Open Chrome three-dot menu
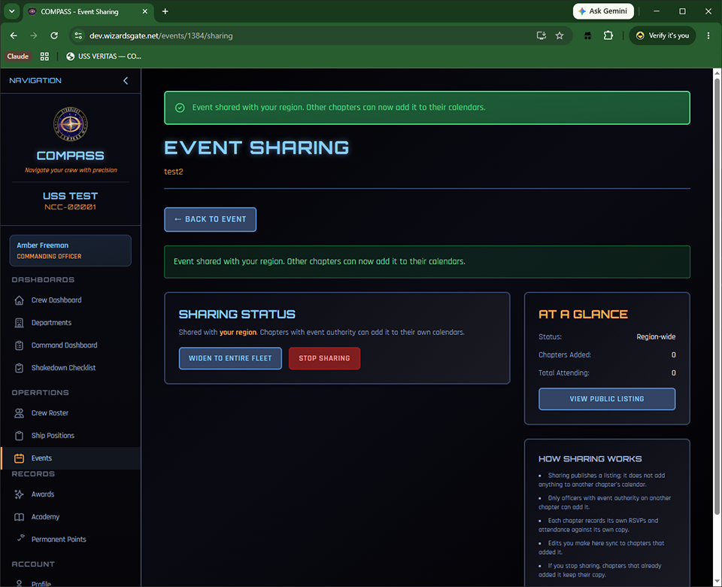 pos(708,35)
